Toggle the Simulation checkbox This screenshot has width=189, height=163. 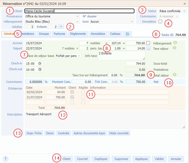[160, 22]
